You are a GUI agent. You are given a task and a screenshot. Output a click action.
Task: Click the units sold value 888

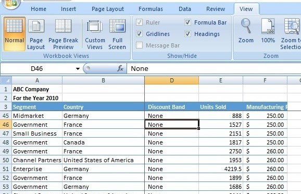coord(221,116)
